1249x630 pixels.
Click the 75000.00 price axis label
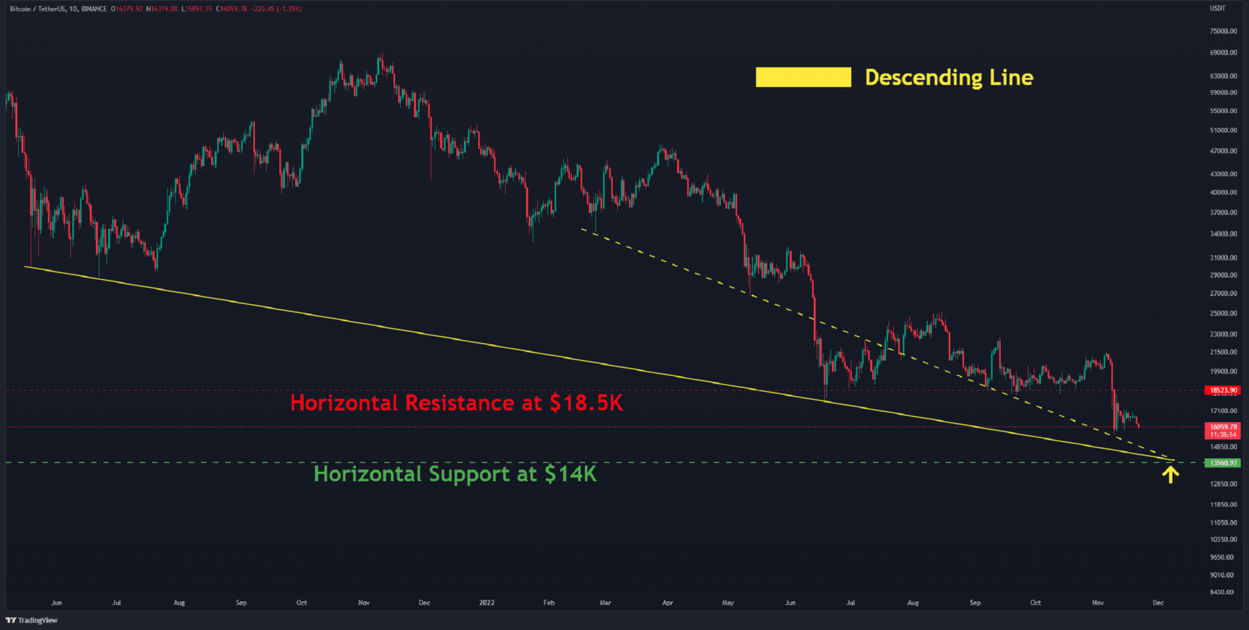coord(1223,31)
